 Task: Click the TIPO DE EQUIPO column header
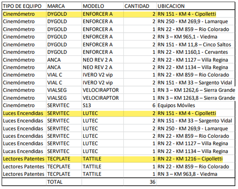pyautogui.click(x=23, y=6)
